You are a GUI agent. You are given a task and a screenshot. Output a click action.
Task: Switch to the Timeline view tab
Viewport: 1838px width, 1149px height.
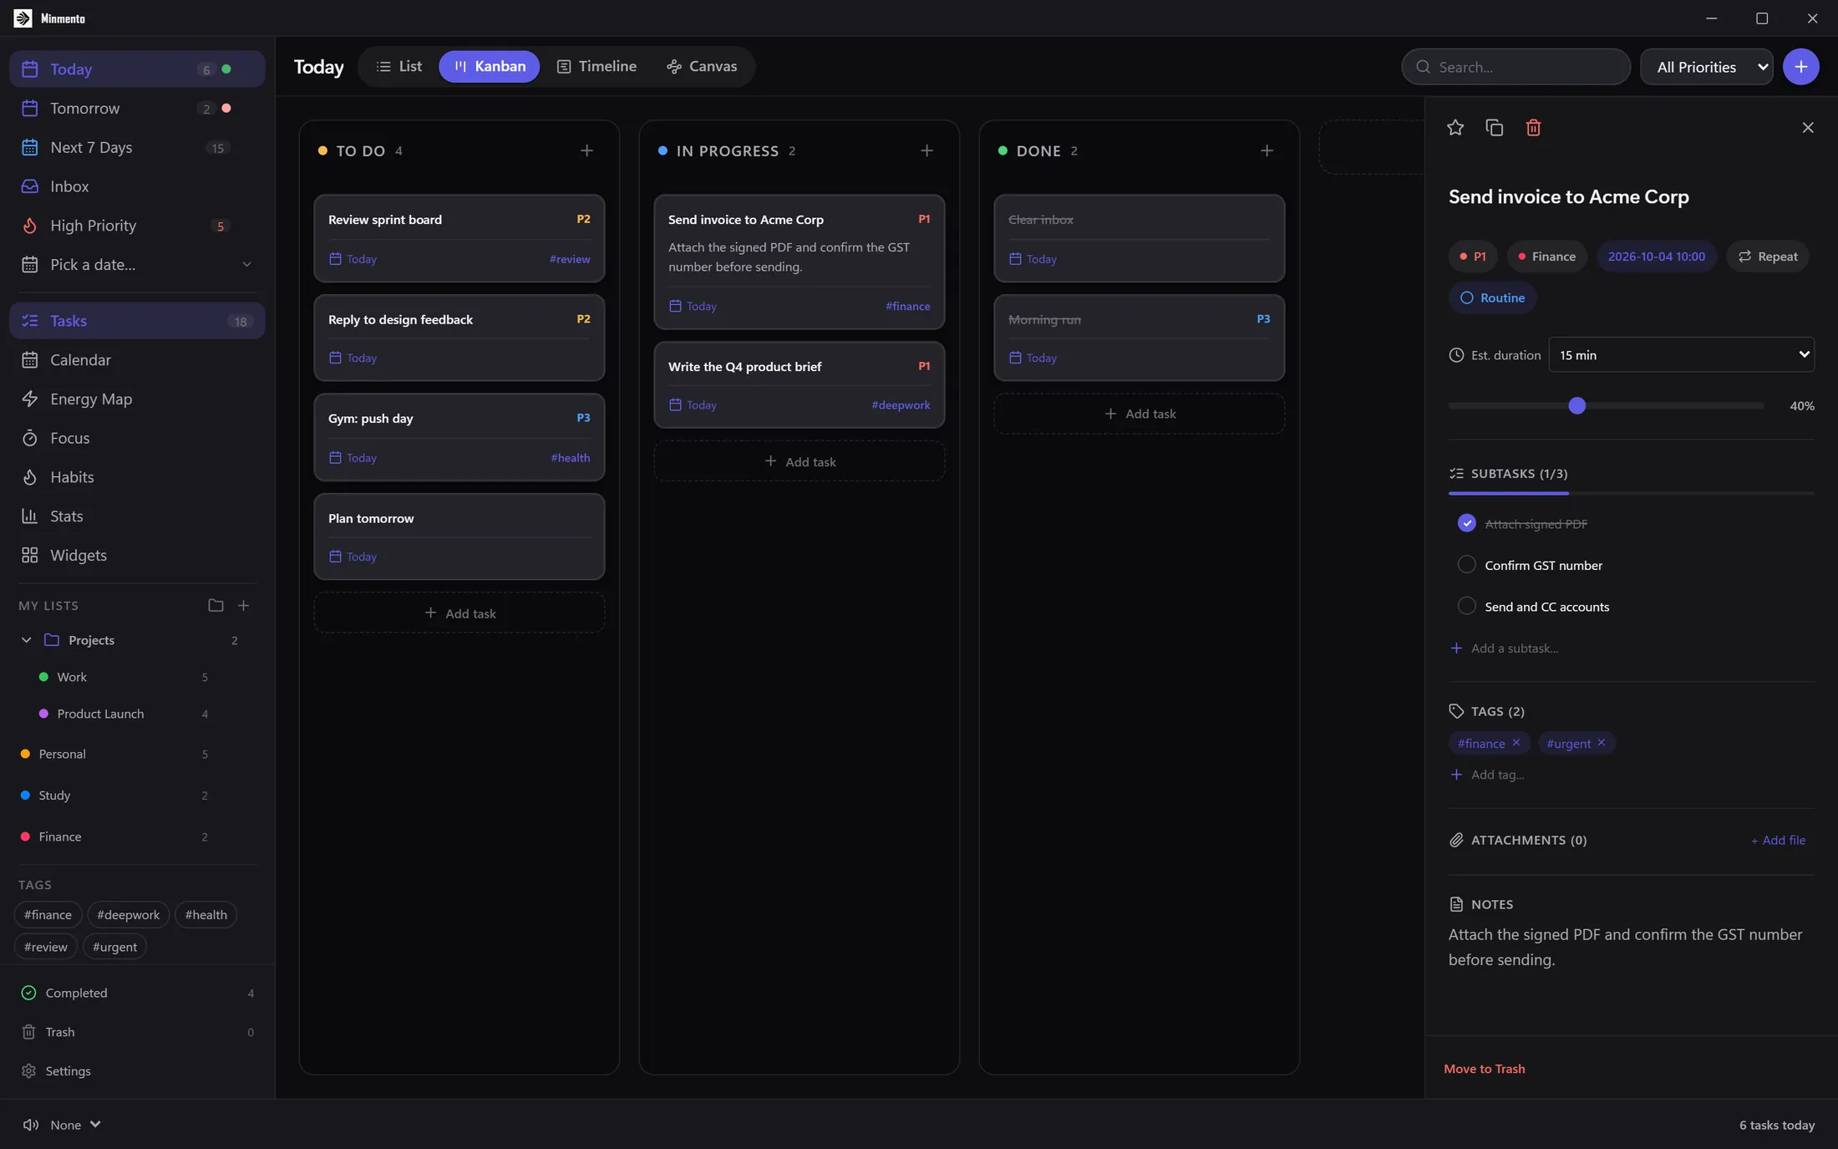pyautogui.click(x=597, y=67)
